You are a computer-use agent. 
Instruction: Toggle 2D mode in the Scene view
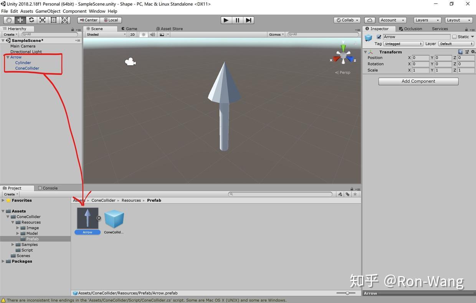tap(132, 34)
